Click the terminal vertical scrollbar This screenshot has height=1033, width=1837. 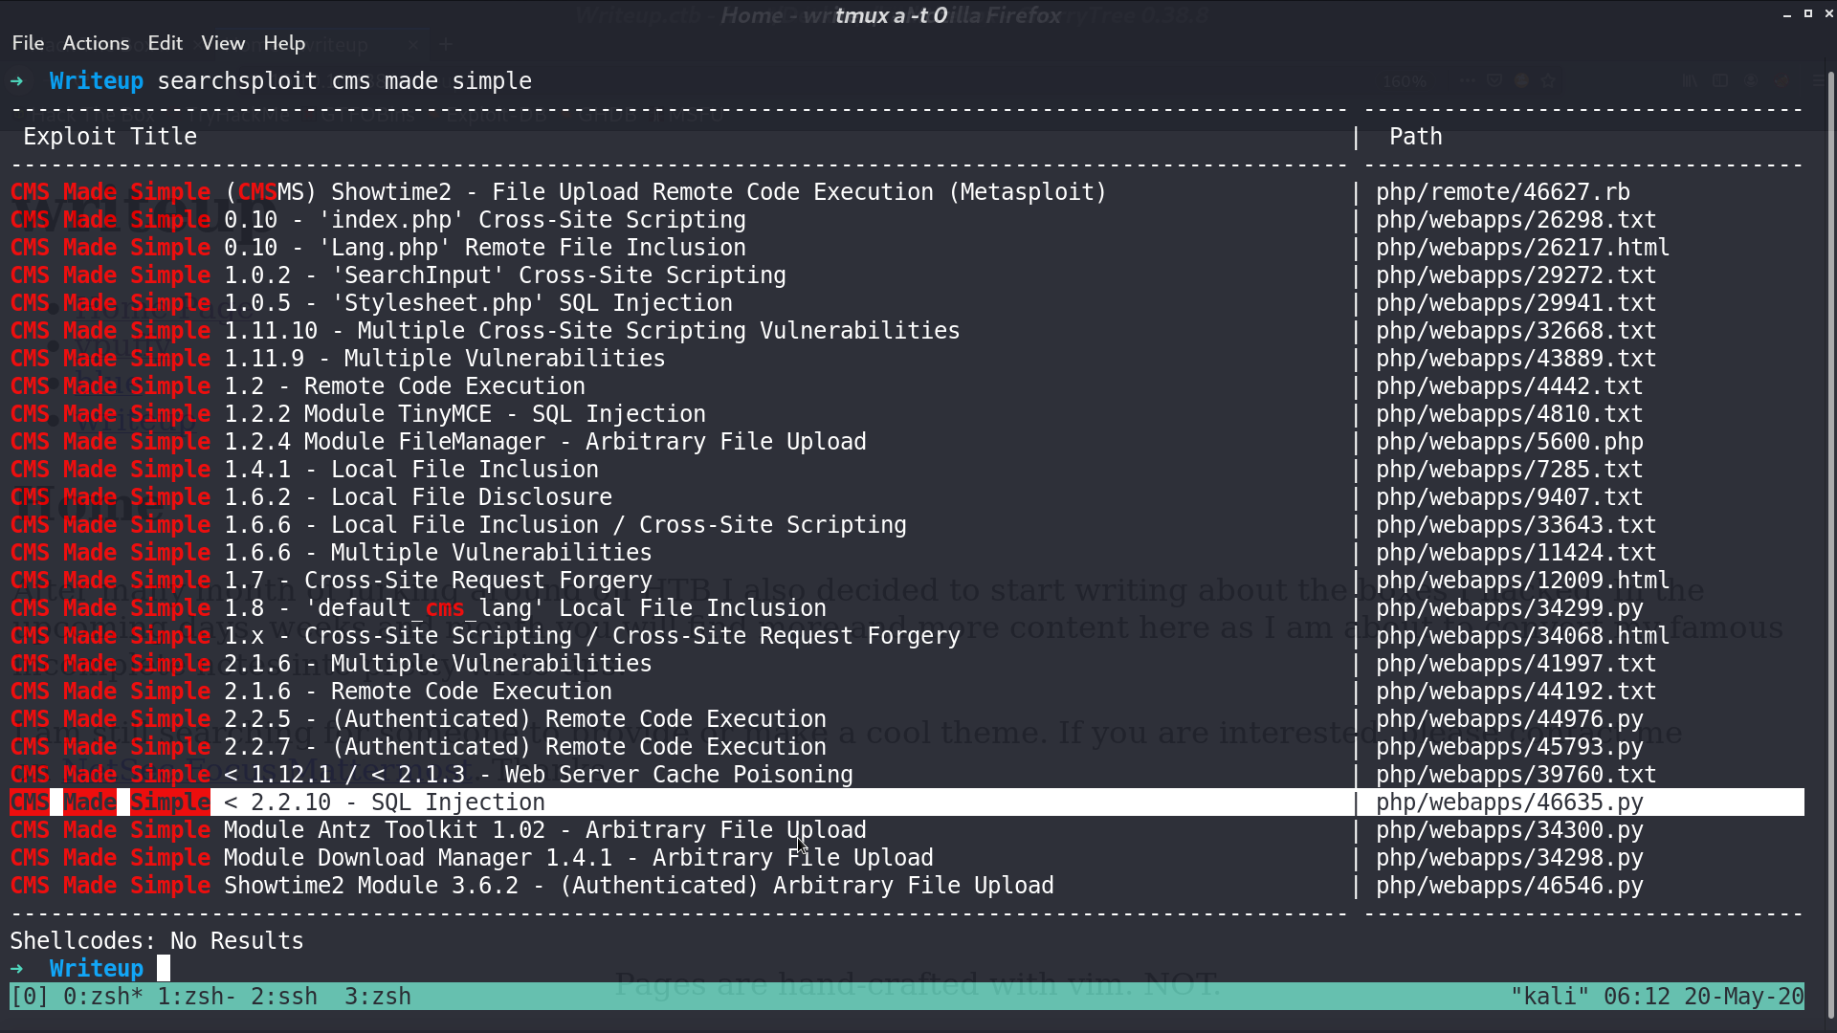(1831, 545)
